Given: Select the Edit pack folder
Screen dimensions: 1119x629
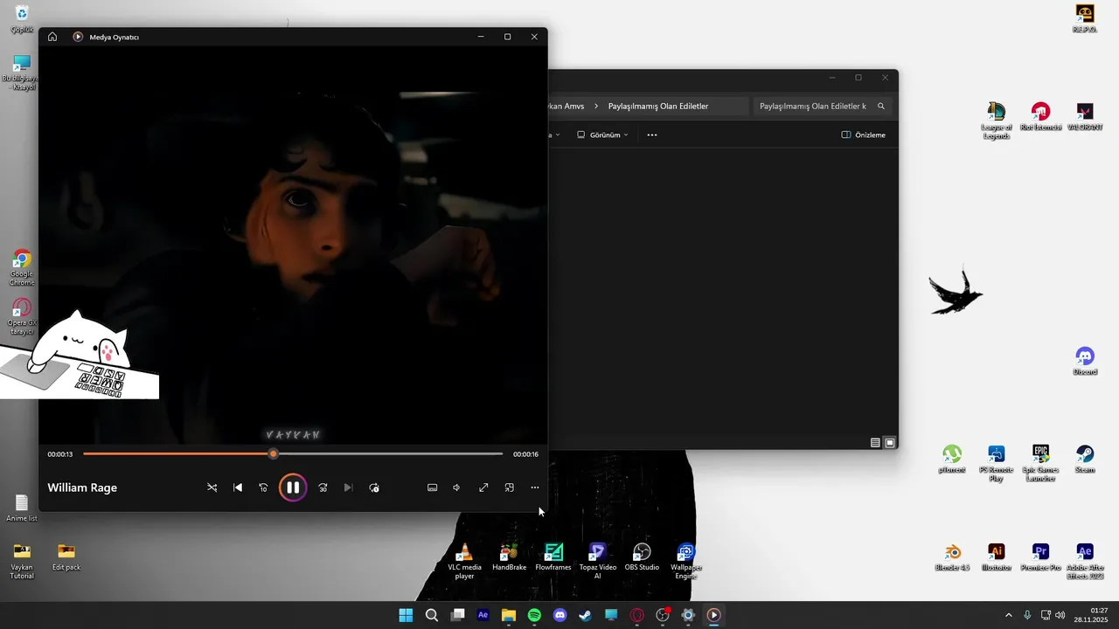Looking at the screenshot, I should 66,557.
